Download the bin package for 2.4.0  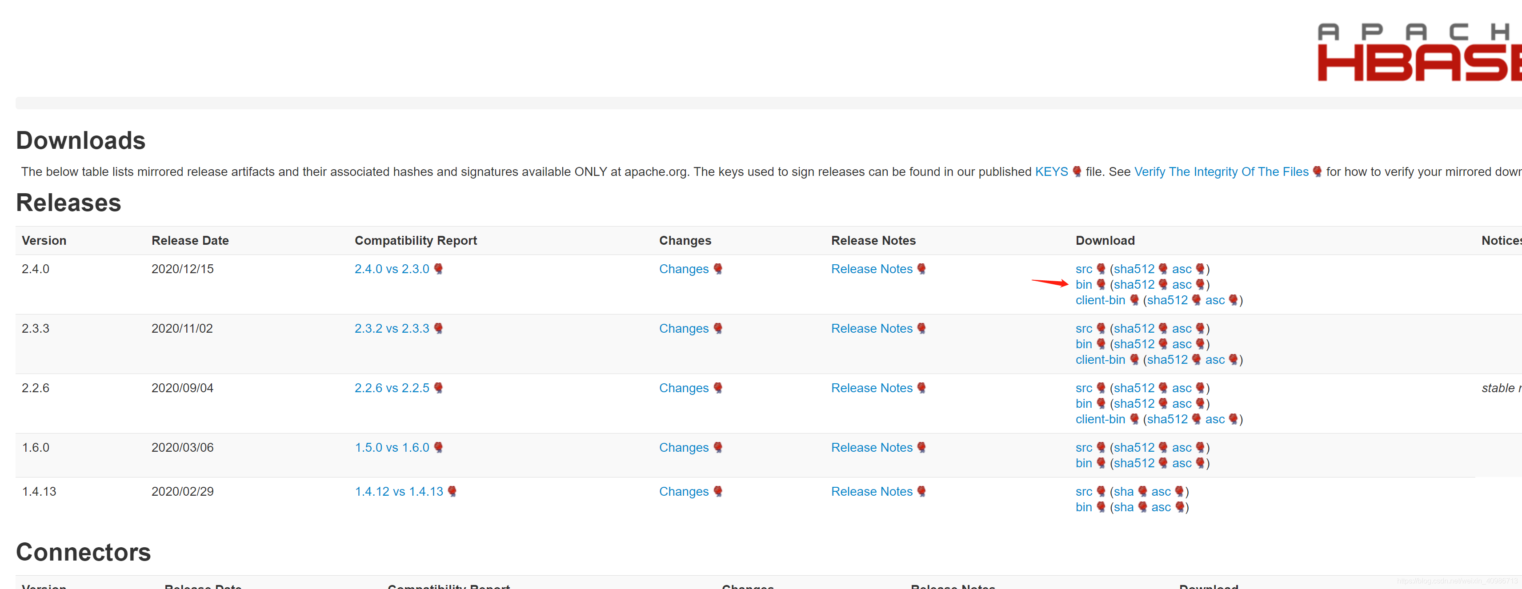pyautogui.click(x=1084, y=285)
